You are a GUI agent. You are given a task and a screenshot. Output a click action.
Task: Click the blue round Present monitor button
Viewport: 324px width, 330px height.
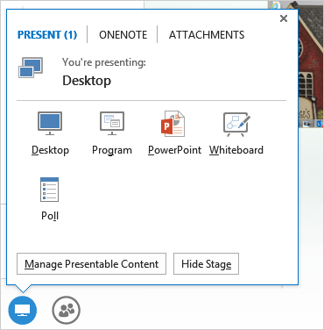coord(23,310)
